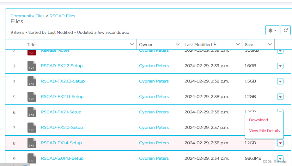
Task: Click the date 2024-02-29, 2:39 p.m. for RSCAD-FX2.2-Setup
Action: tap(207, 66)
